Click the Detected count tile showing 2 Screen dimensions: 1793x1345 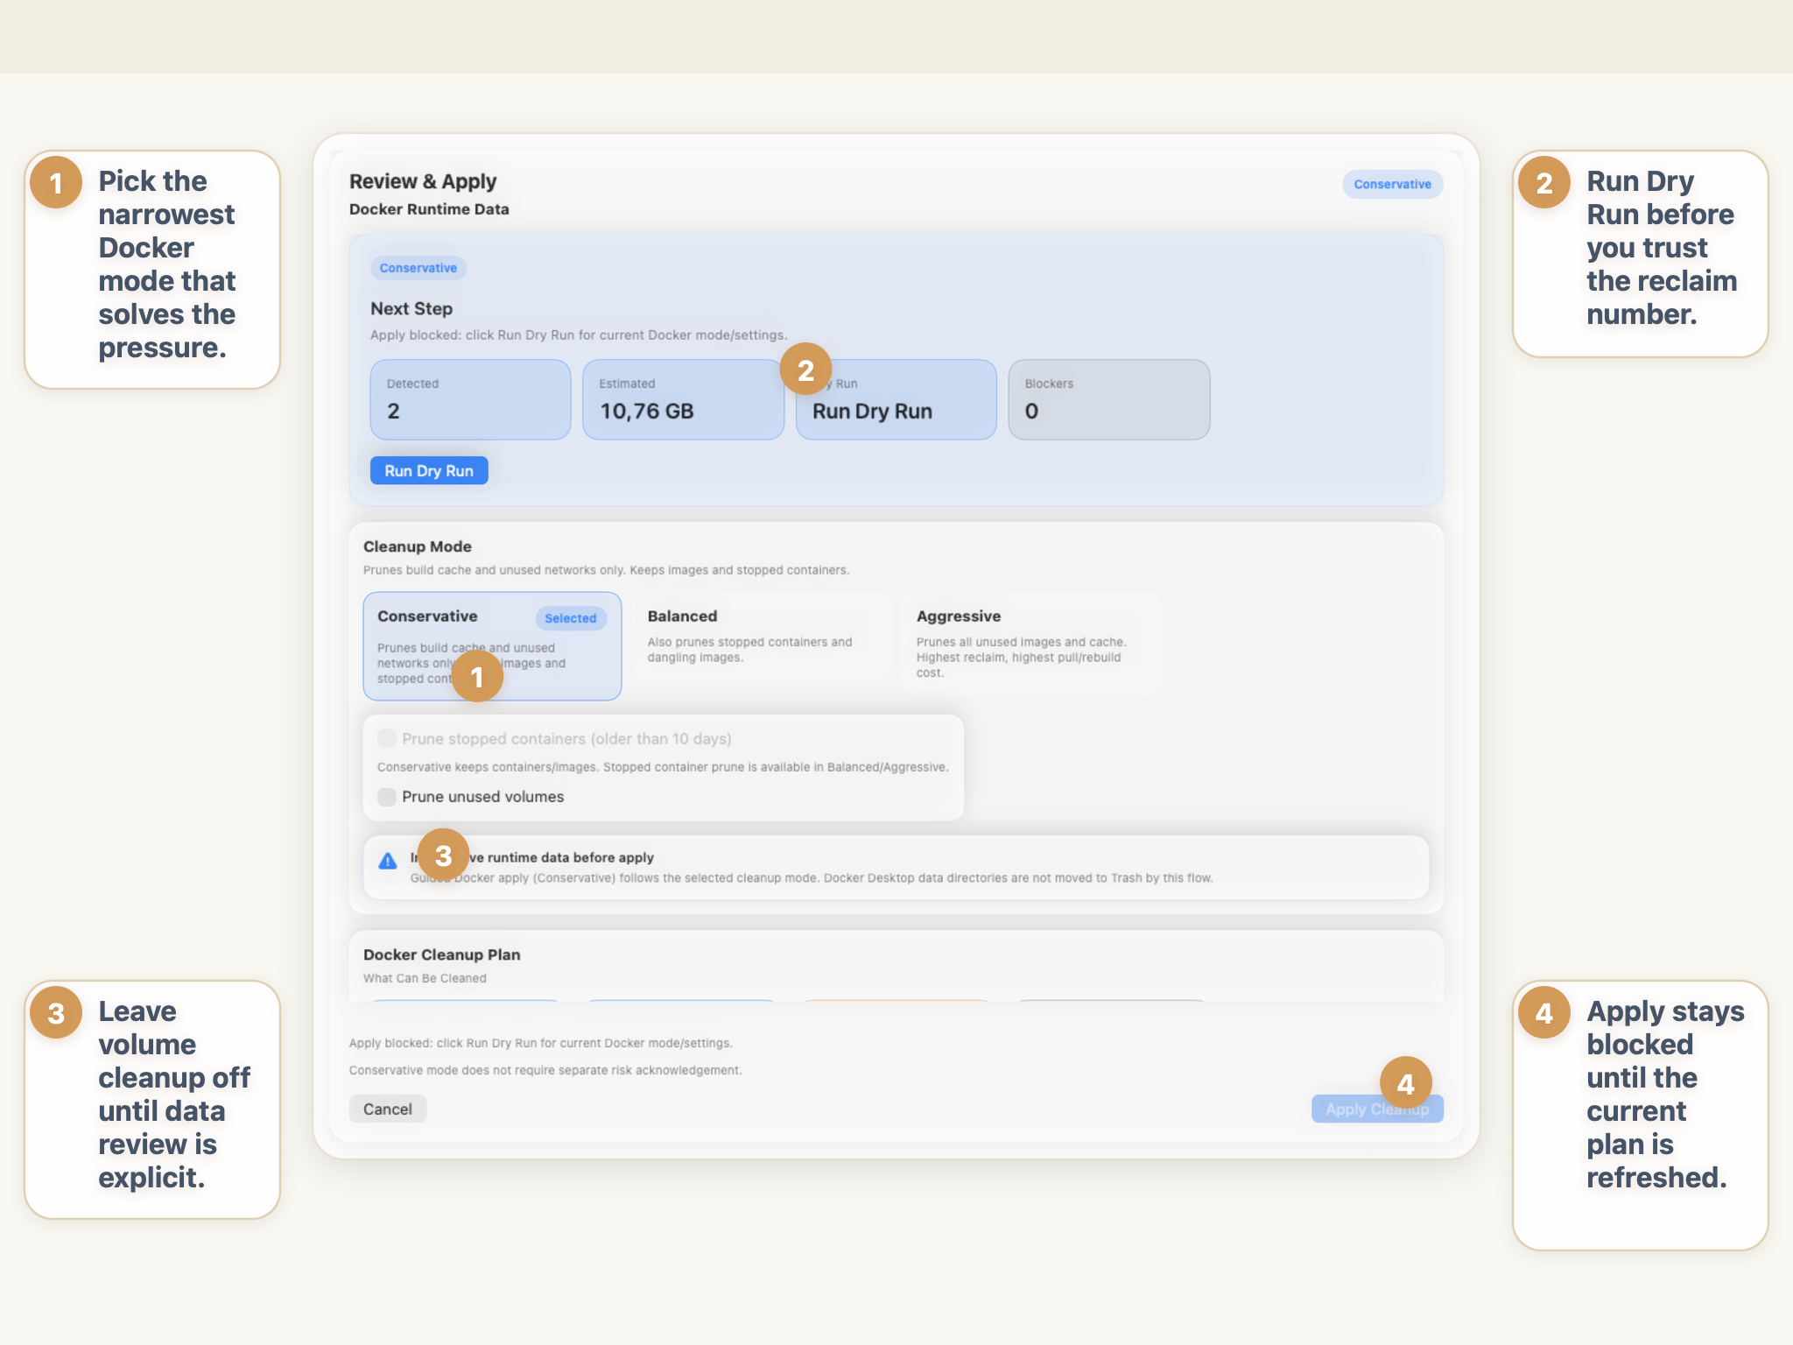click(470, 399)
